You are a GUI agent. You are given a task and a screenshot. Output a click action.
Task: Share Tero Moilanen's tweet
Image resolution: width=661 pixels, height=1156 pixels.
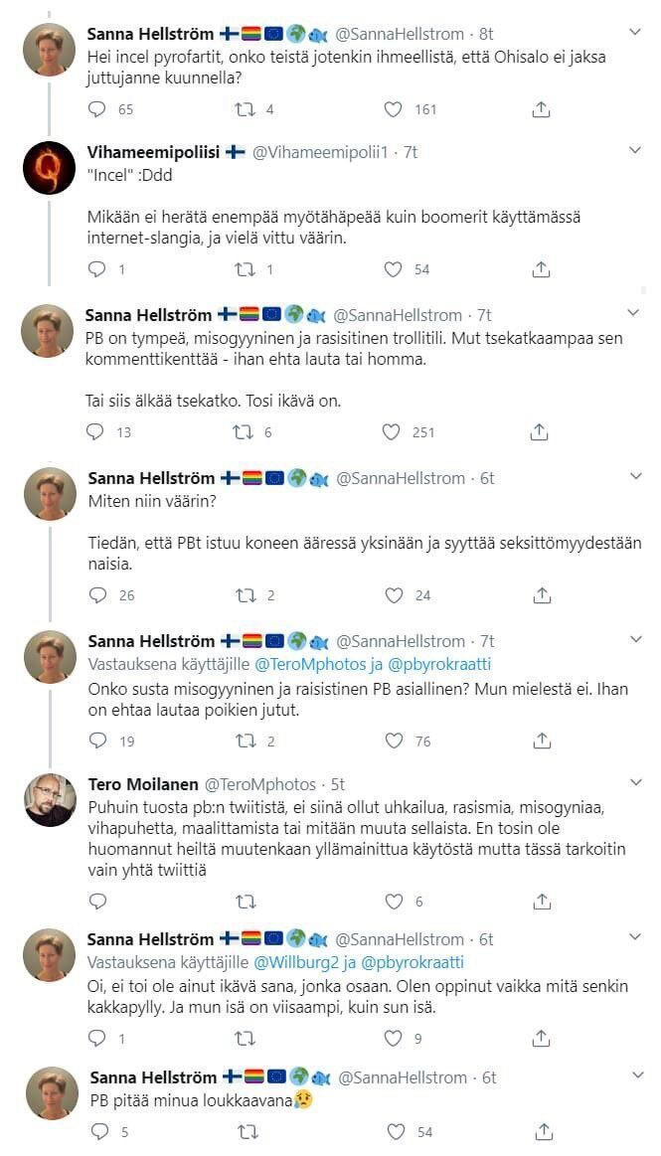pos(541,902)
